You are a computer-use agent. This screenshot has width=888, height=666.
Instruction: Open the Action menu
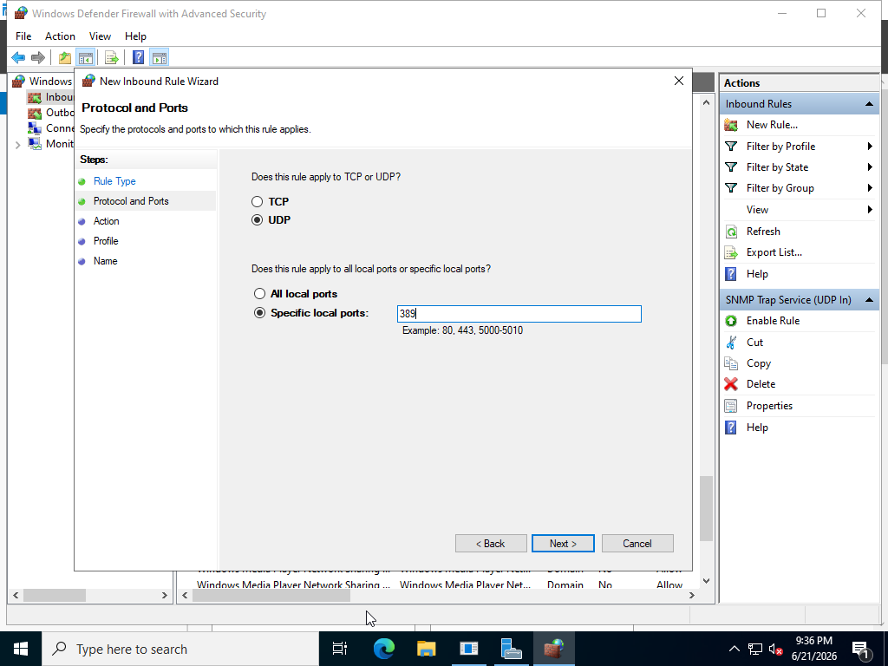click(x=60, y=36)
